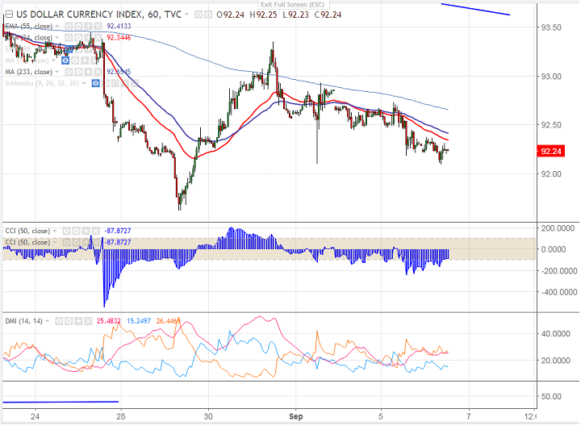Click the US DOLLAR CURRENCY INDEX, 60, TVC title
This screenshot has width=585, height=438.
(x=99, y=15)
